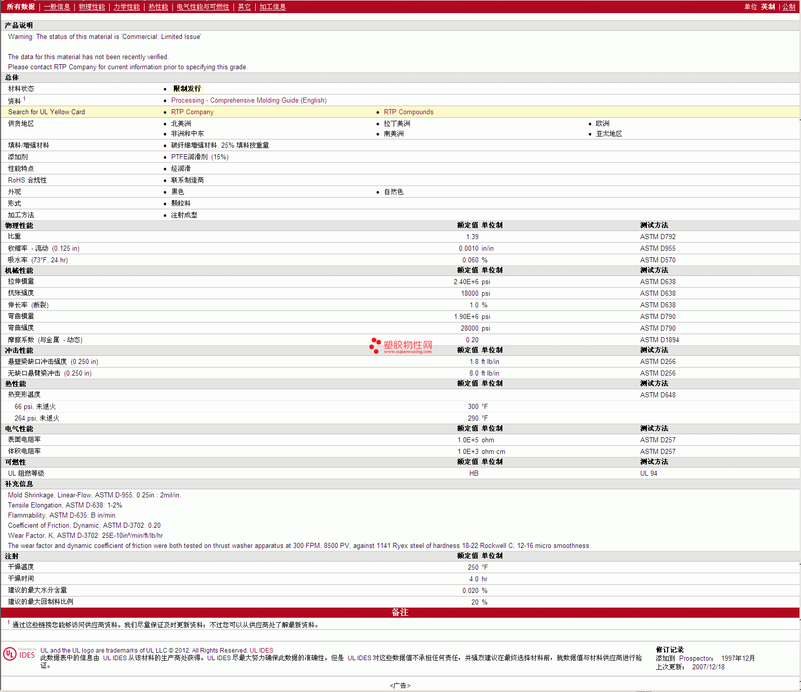Viewport: 801px width, 692px height.
Task: Switch to the 一般信息 tab
Action: pos(57,7)
